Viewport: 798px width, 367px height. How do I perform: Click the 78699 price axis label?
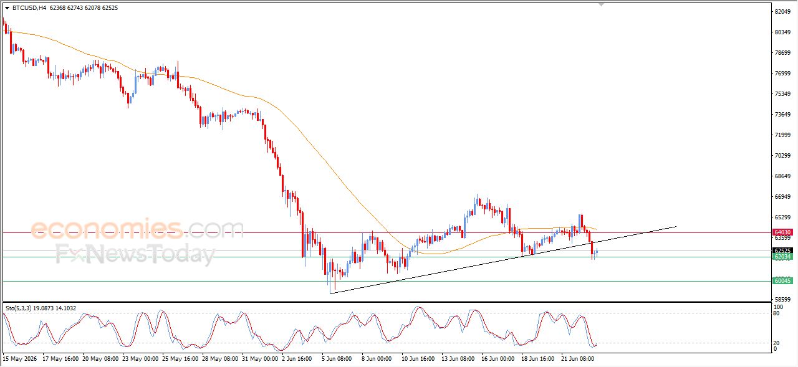(783, 52)
